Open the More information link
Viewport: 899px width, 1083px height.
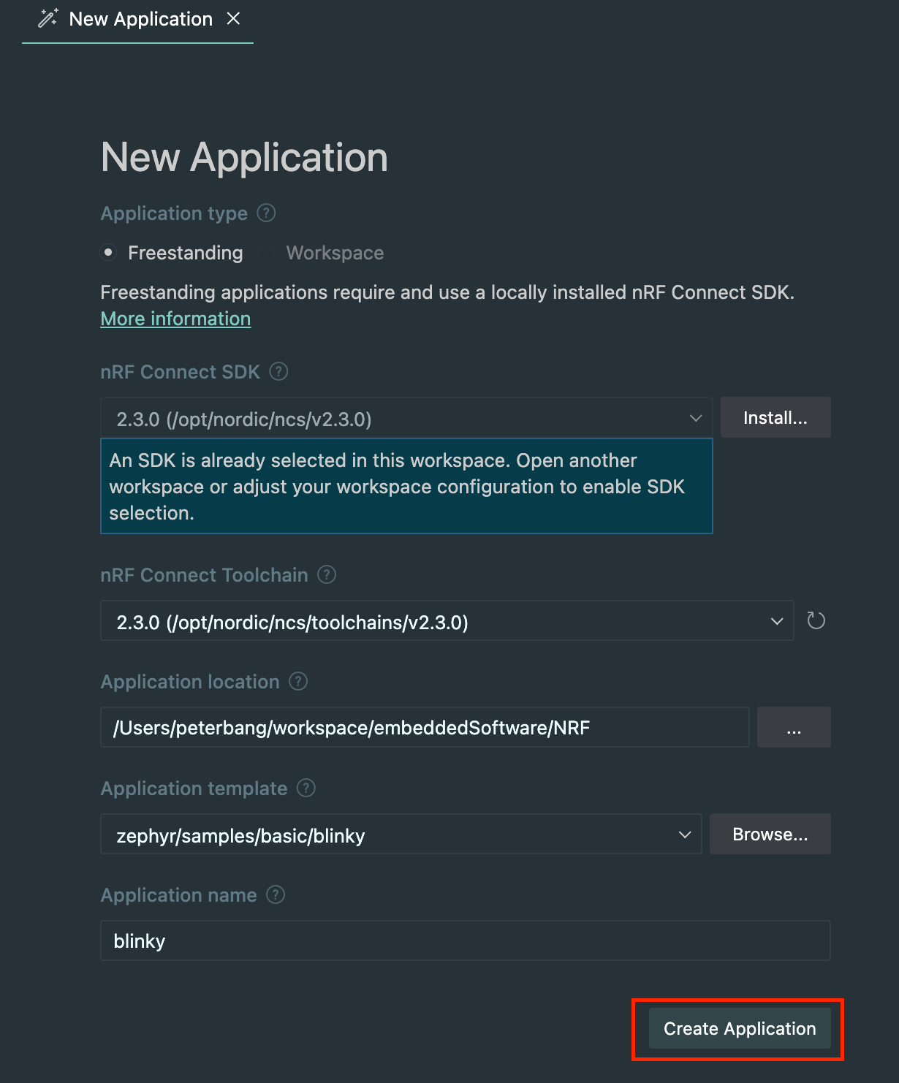[x=175, y=319]
